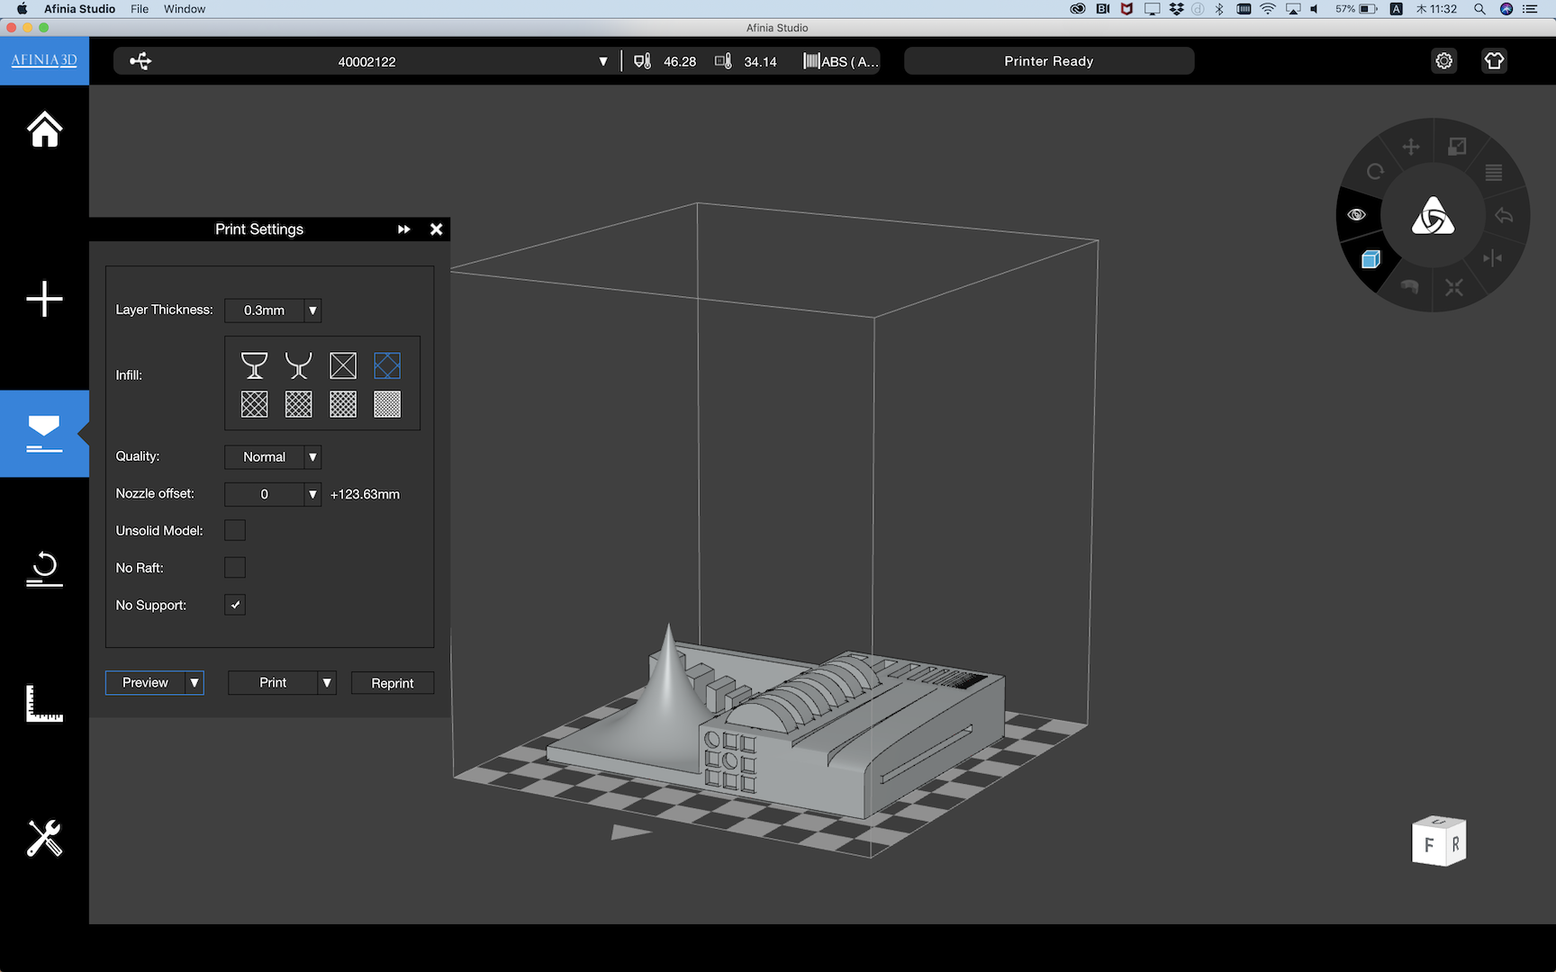Click the shirt icon in the top bar

point(1494,61)
